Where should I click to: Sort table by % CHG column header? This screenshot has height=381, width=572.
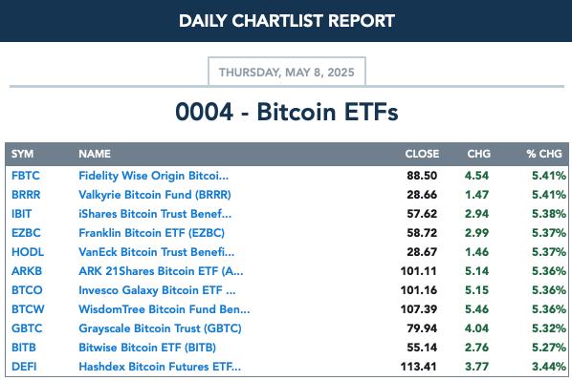544,154
